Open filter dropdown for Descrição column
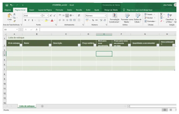Image resolution: width=179 pixels, height=114 pixels. 79,45
